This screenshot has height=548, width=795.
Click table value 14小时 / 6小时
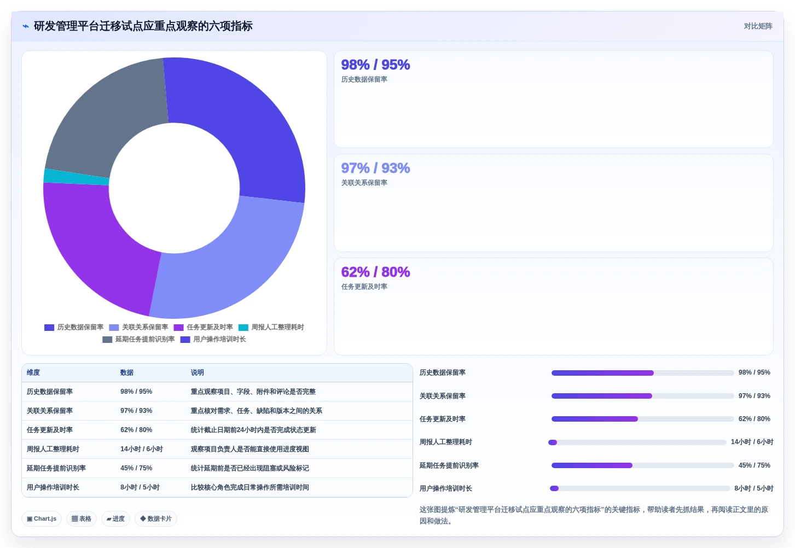(142, 449)
